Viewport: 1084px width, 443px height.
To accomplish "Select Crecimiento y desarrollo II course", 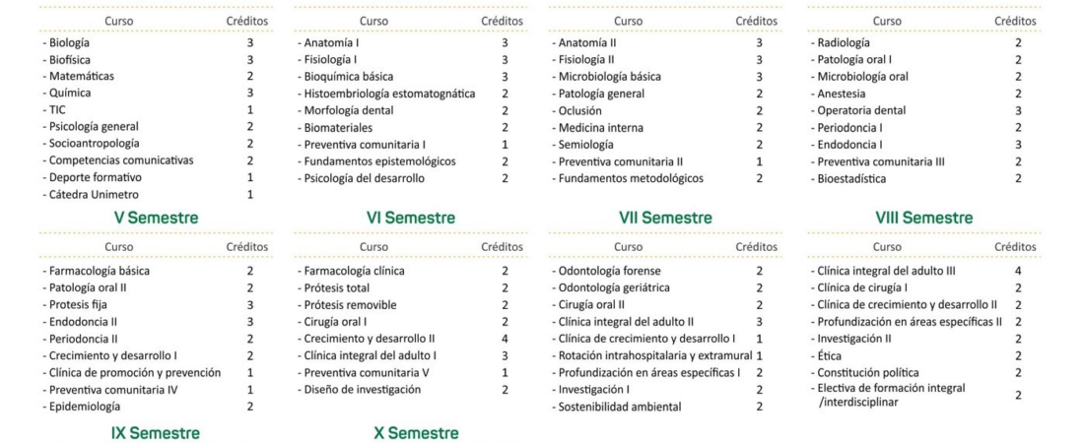I will [366, 339].
